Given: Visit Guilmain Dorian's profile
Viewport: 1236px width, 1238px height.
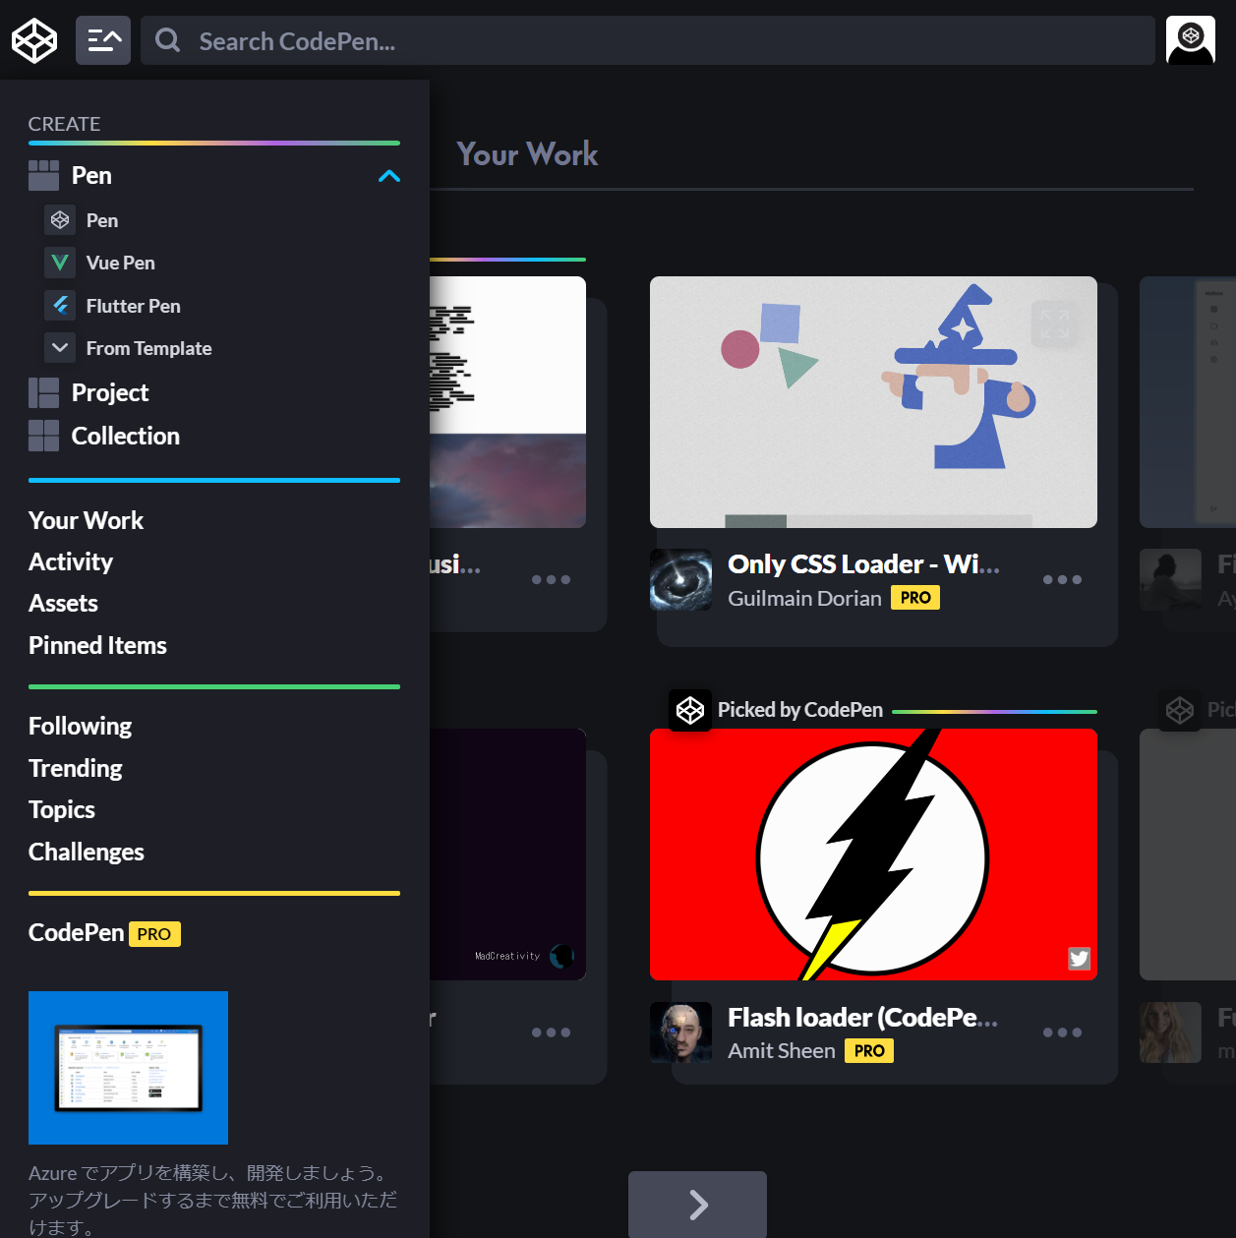Looking at the screenshot, I should 804,598.
